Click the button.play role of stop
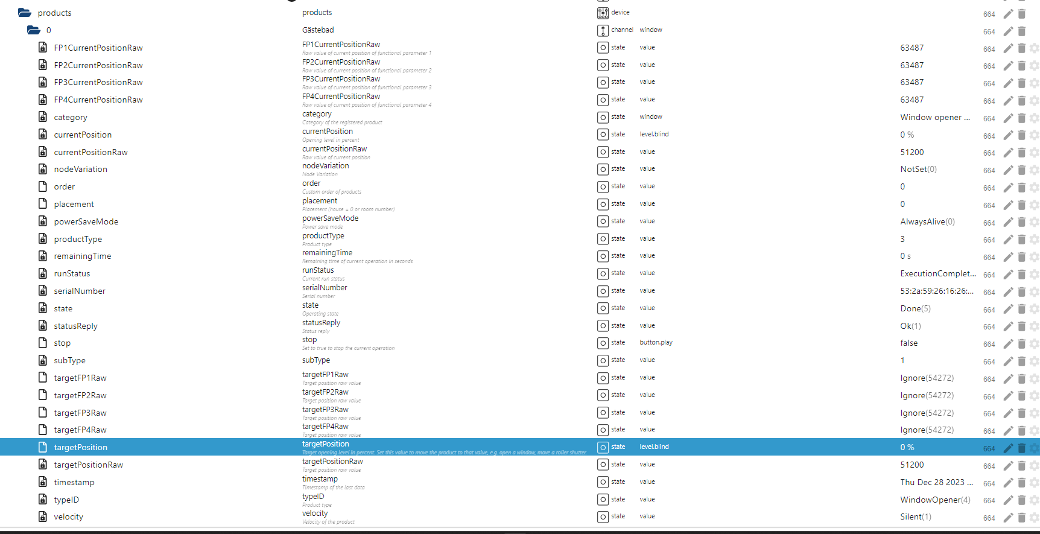 [x=656, y=342]
